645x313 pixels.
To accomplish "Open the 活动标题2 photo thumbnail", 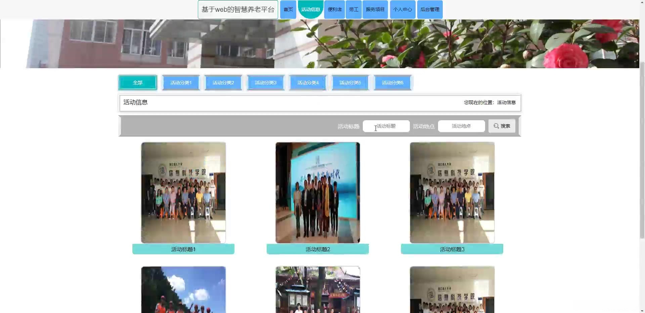I will click(318, 192).
